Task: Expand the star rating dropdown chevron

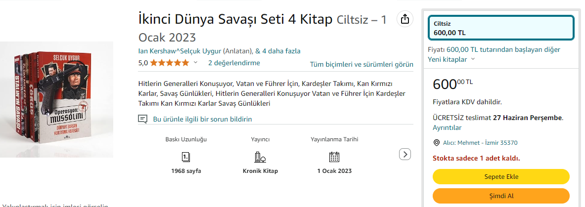Action: tap(195, 63)
